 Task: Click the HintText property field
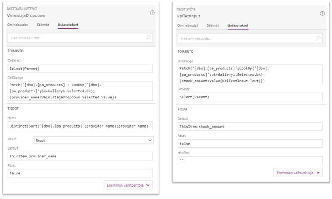tap(250, 160)
